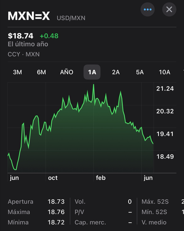
Task: Tap the MXN=X ticker title
Action: coord(29,16)
